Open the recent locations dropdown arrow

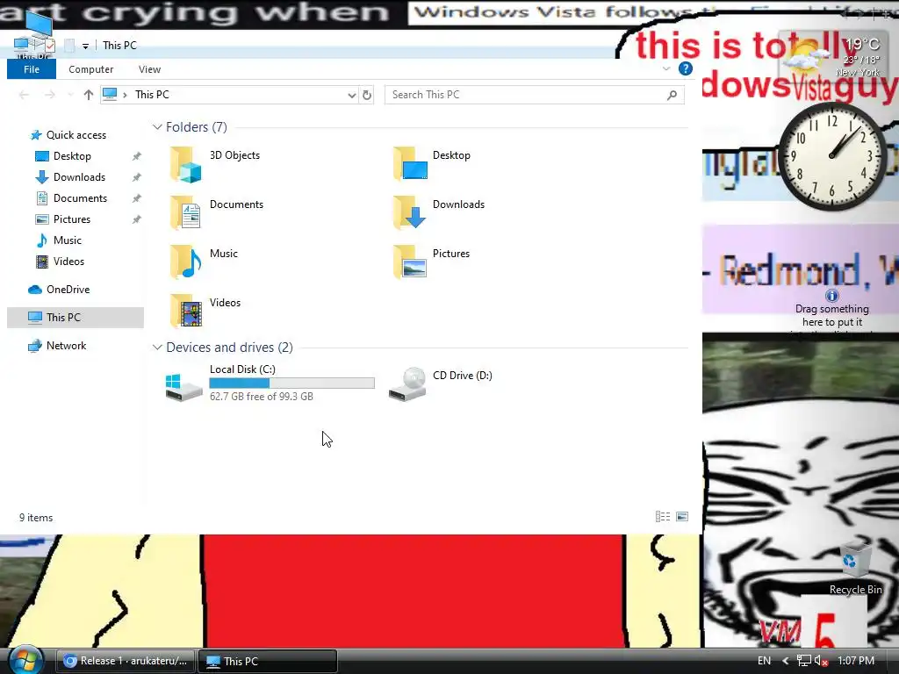tap(70, 95)
